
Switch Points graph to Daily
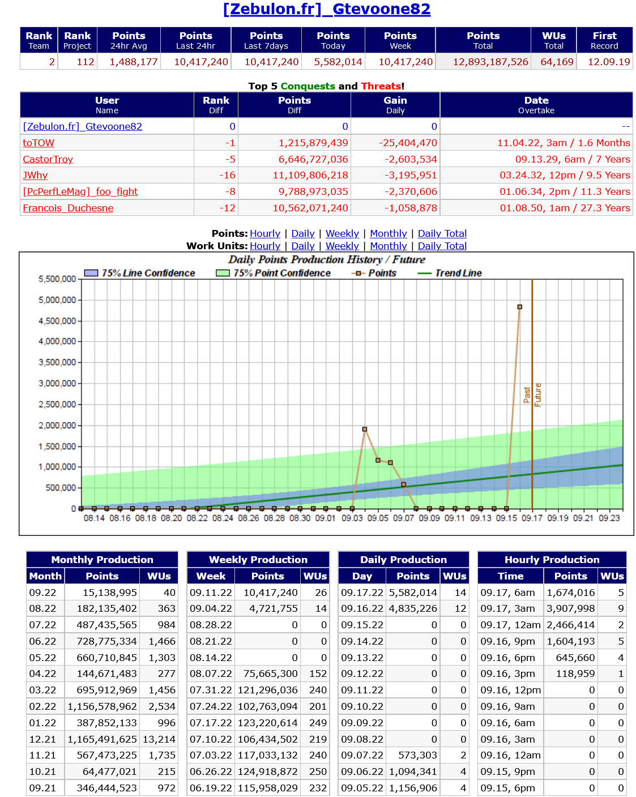(x=302, y=233)
